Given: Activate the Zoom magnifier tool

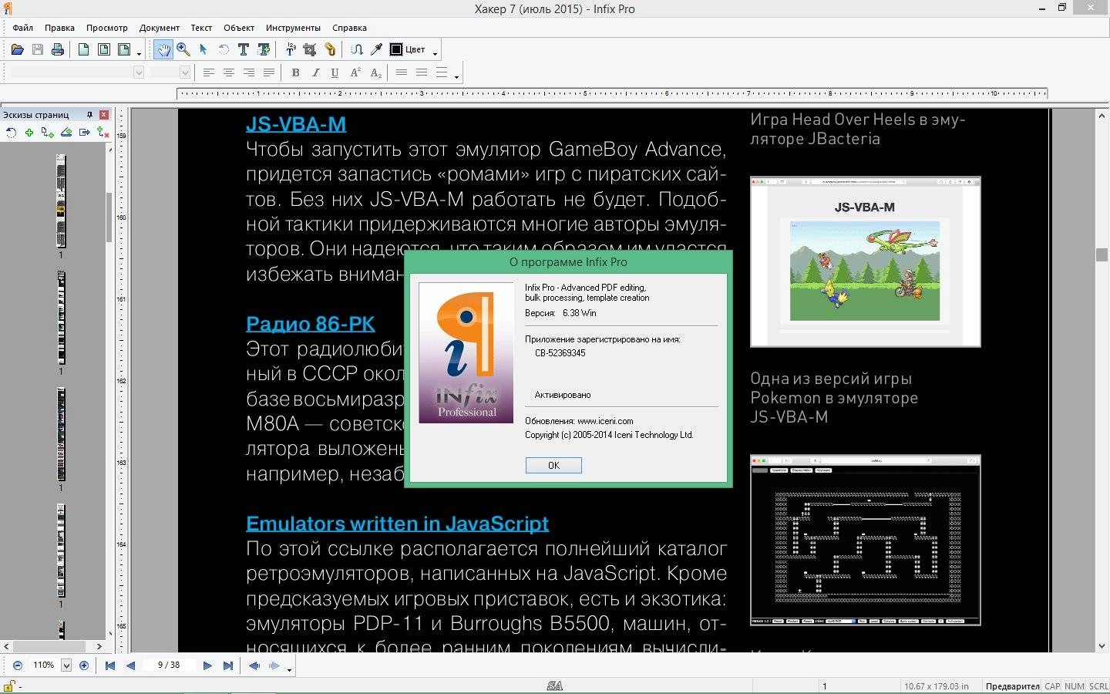Looking at the screenshot, I should point(183,49).
